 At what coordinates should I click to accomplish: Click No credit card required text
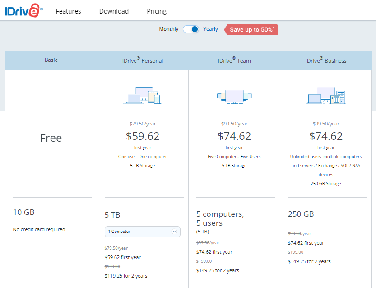(39, 229)
